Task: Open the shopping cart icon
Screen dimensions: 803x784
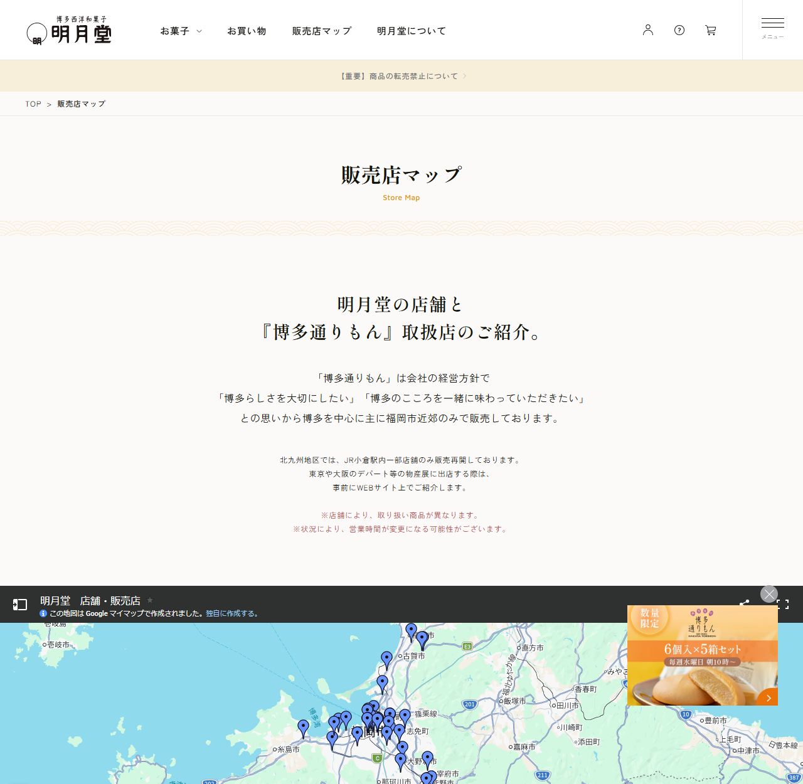Action: (x=711, y=30)
